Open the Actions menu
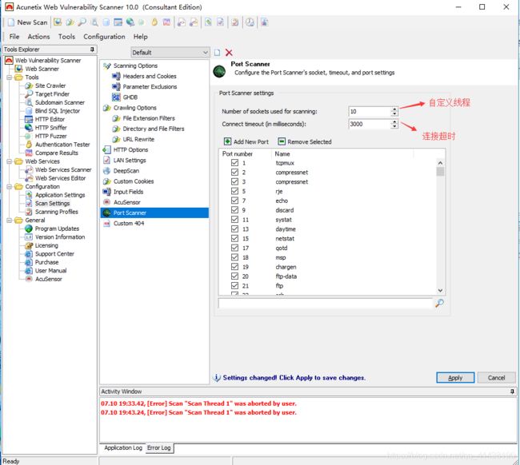This screenshot has height=465, width=520. point(39,37)
